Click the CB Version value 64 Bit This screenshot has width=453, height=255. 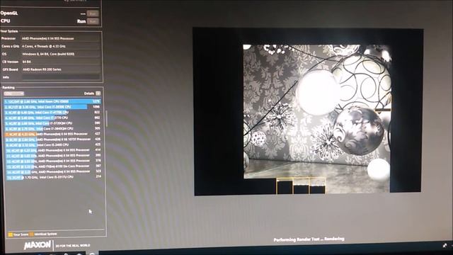pos(27,62)
